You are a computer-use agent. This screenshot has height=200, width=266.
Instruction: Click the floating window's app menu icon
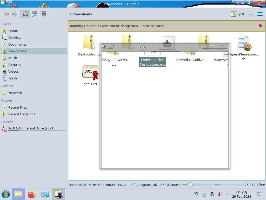tap(104, 46)
